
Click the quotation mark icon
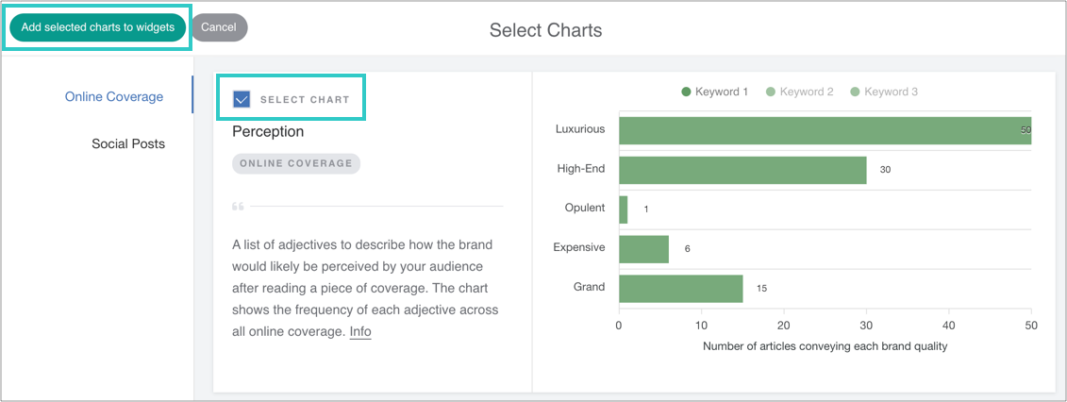(x=238, y=206)
